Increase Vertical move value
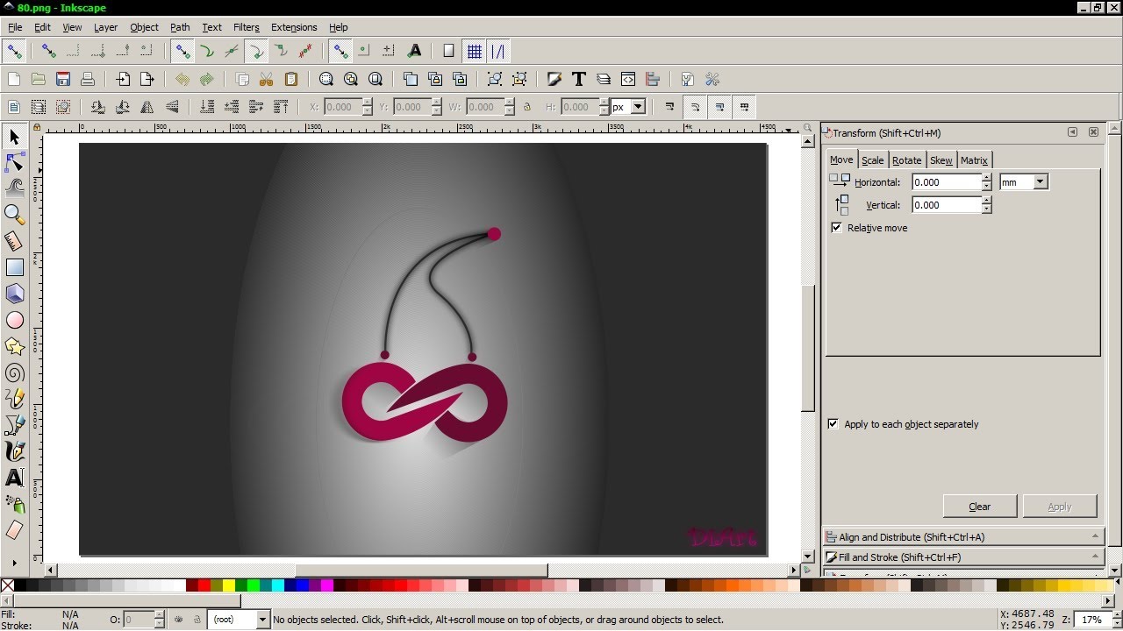The width and height of the screenshot is (1123, 631). (x=987, y=201)
